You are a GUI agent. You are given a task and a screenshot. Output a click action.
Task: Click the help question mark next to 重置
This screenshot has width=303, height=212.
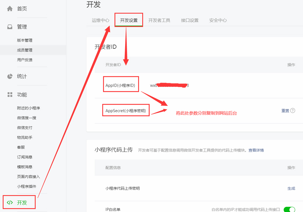pos(293,111)
